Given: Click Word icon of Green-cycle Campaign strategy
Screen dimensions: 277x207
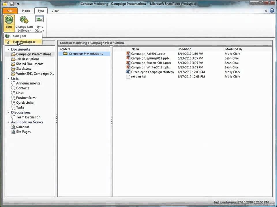Looking at the screenshot, I should tap(128, 72).
